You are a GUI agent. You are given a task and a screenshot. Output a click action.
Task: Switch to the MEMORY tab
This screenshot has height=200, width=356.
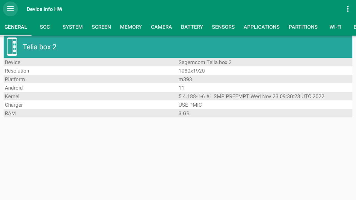pyautogui.click(x=131, y=27)
